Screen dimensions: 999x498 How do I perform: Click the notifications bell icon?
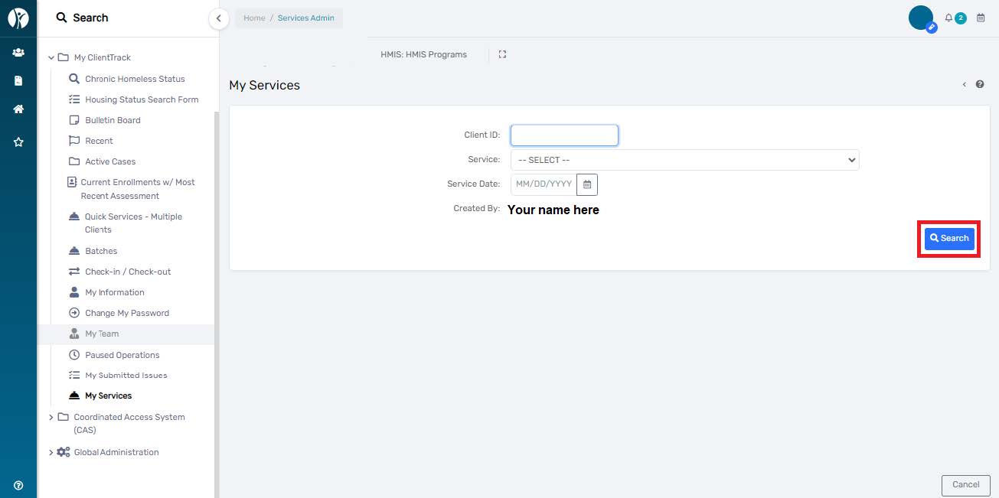click(x=948, y=18)
